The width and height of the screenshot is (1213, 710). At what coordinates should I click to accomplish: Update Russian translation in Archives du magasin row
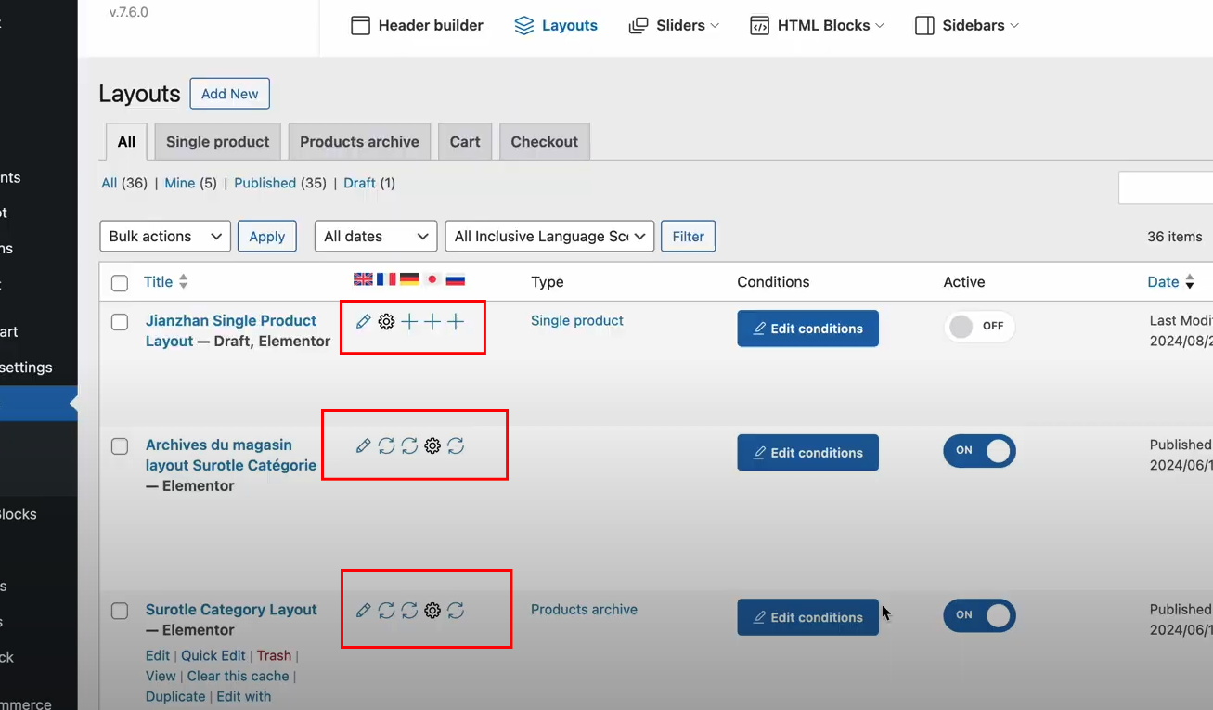[456, 446]
